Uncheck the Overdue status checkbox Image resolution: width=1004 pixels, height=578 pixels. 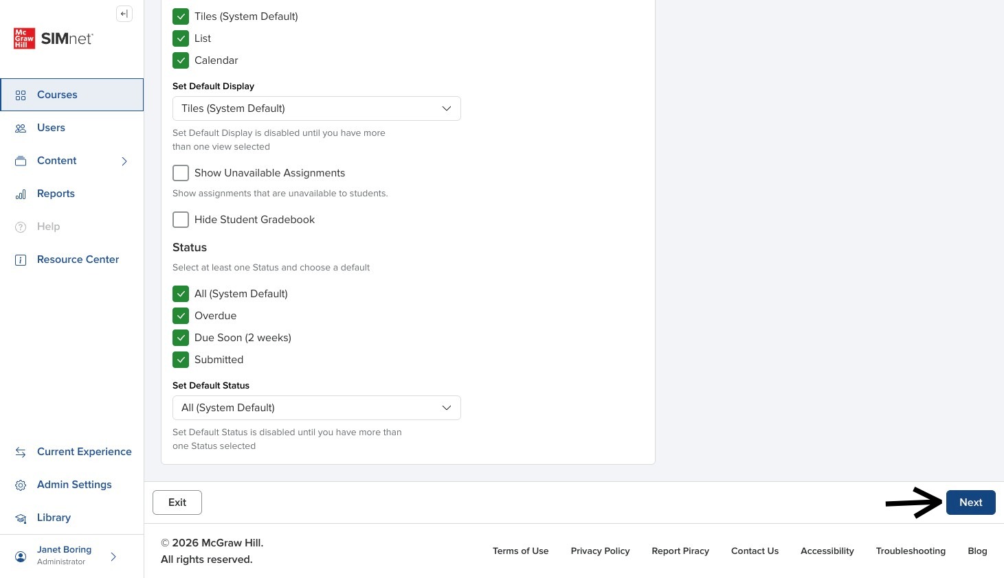click(x=181, y=316)
